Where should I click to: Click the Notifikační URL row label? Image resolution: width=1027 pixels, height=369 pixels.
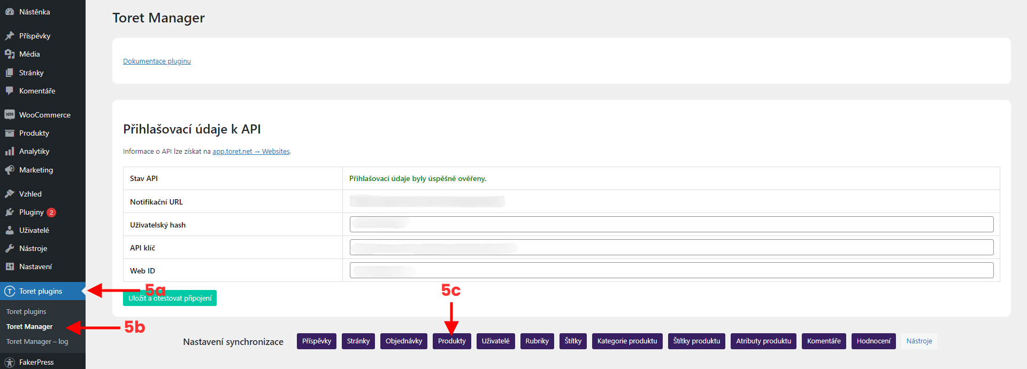[156, 202]
